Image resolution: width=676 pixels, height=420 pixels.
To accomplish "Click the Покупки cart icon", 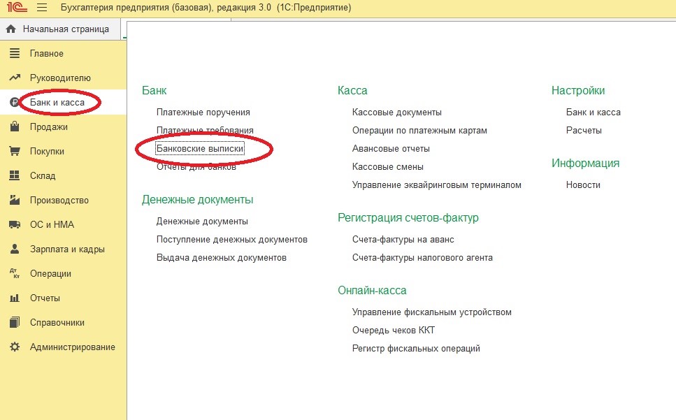I will pos(15,151).
